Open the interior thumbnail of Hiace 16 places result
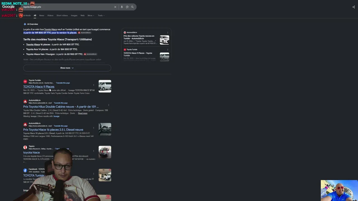The height and width of the screenshot is (201, 358). pos(105,129)
